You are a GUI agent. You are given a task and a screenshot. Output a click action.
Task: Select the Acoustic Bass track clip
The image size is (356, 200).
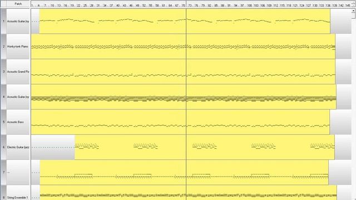(x=180, y=122)
